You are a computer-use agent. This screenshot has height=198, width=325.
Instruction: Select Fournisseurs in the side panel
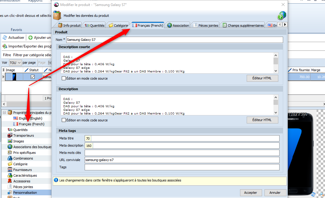[x=20, y=170]
